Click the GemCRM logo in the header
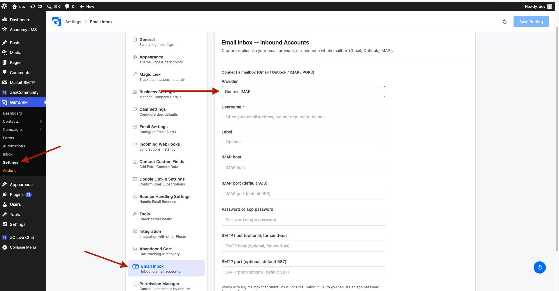Image resolution: width=559 pixels, height=291 pixels. (57, 22)
